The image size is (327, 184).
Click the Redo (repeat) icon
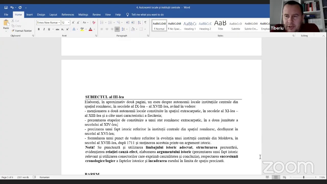(x=20, y=7)
